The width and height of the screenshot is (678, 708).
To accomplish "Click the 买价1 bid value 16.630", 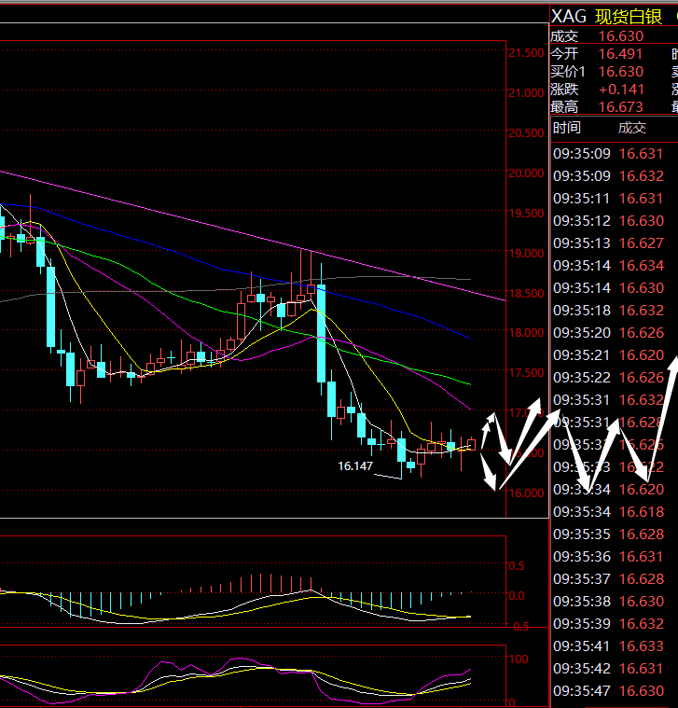I will (621, 71).
